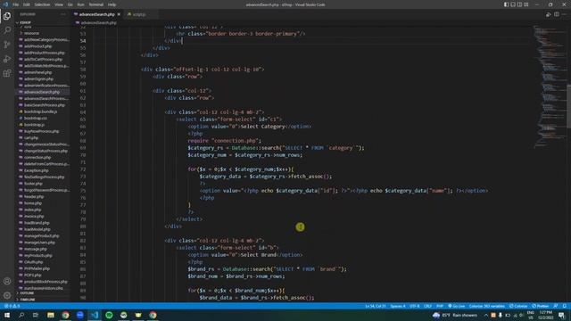Open the Run and Debug view
The image size is (571, 321).
click(x=7, y=59)
